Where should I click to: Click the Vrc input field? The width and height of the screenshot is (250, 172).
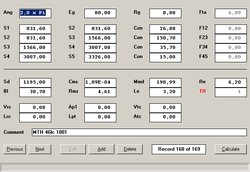point(35,108)
